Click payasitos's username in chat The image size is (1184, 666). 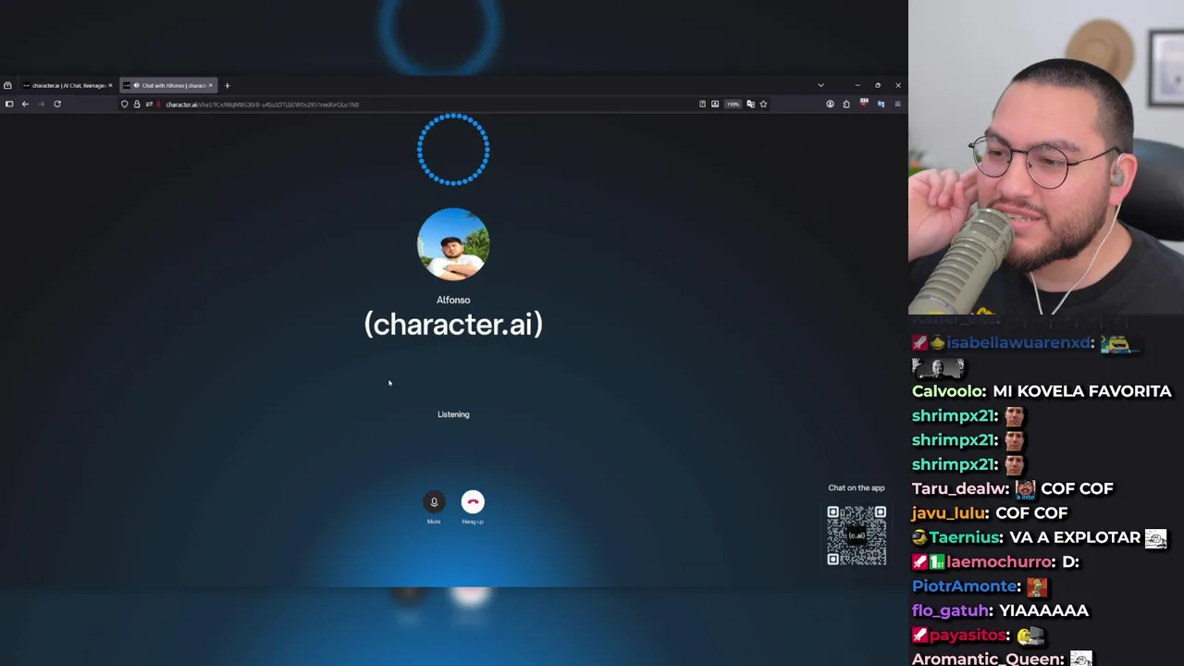[968, 635]
